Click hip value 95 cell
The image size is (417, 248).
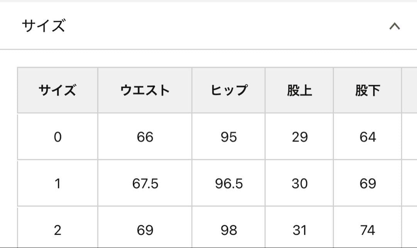[229, 137]
